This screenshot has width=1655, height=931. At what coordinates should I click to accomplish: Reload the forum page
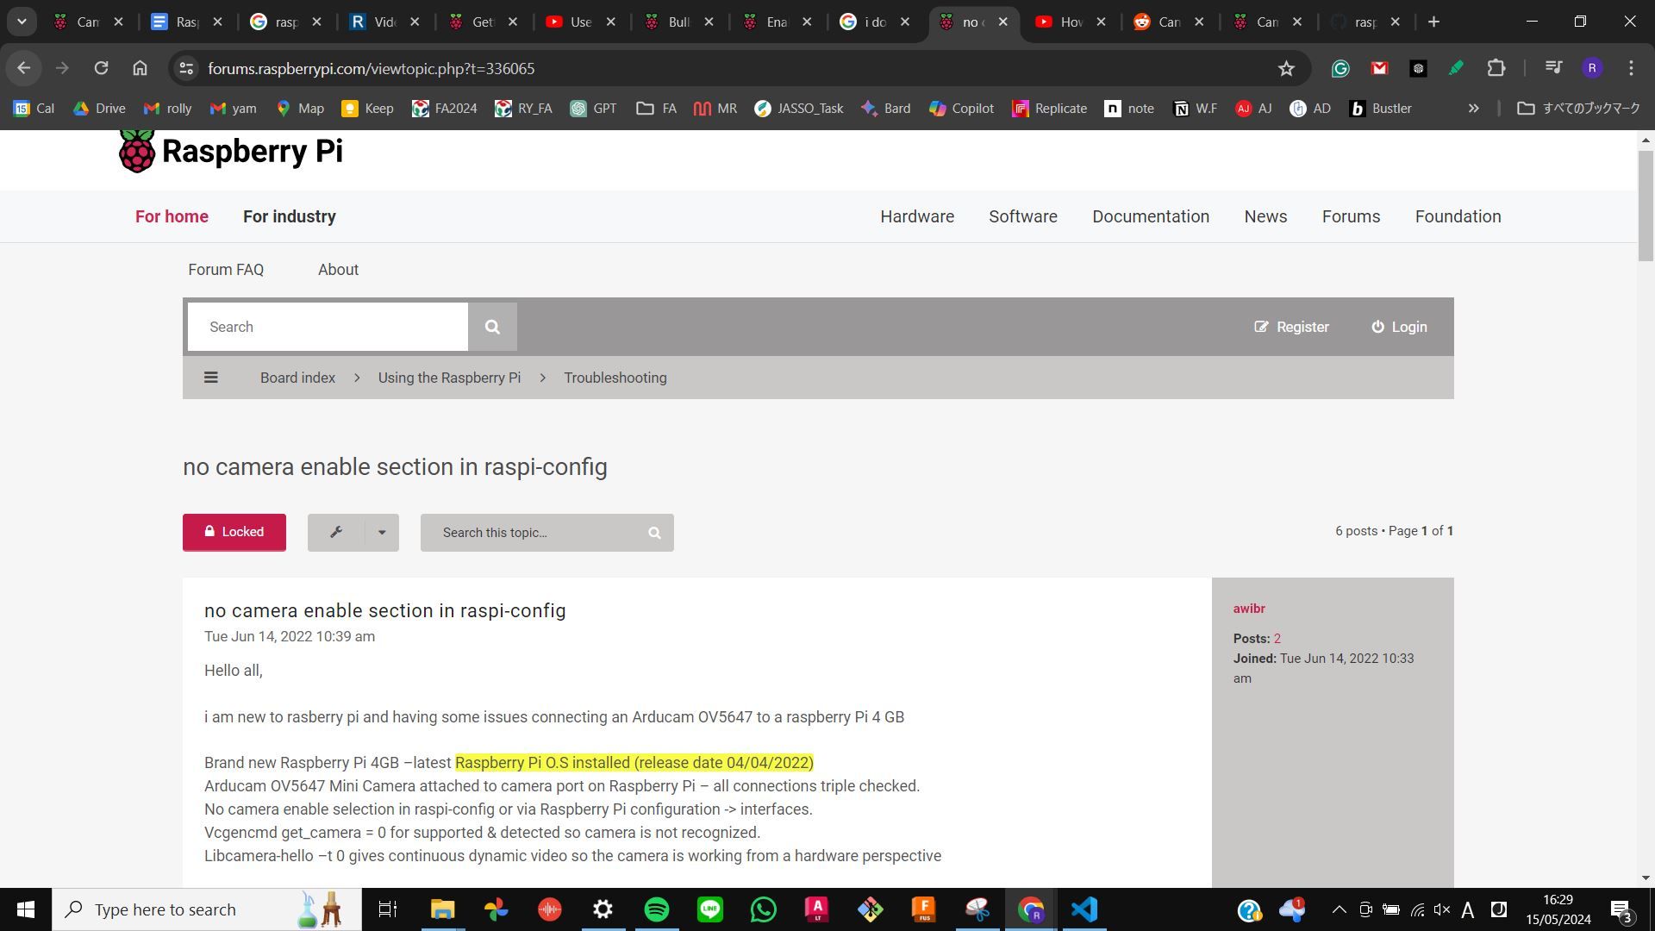(101, 68)
